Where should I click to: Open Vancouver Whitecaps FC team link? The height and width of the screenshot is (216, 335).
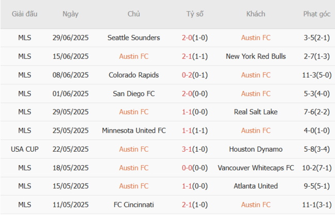coord(256,168)
